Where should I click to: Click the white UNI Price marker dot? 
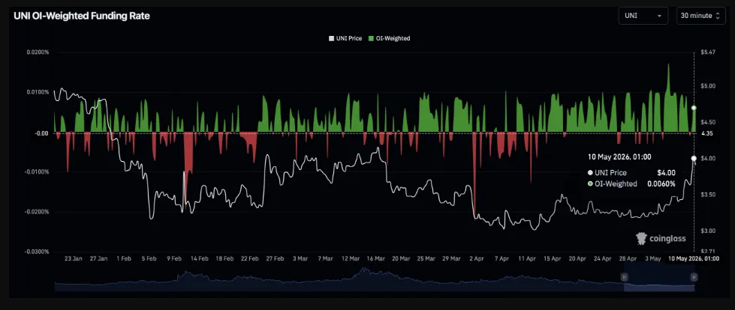694,158
